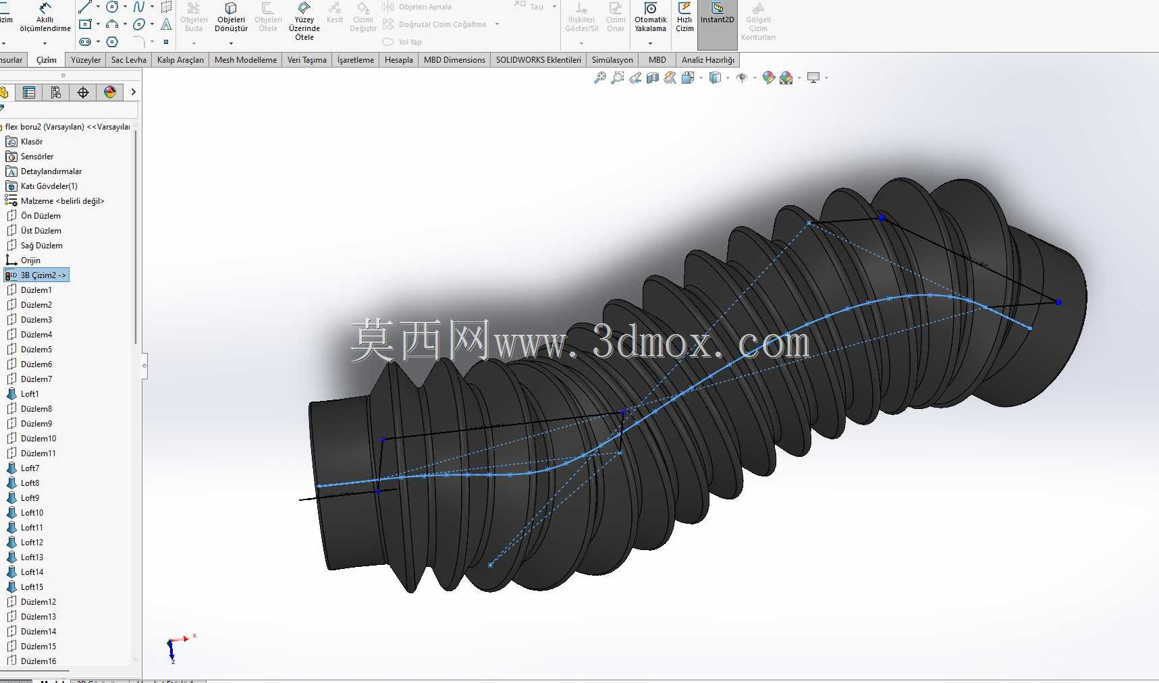Click View Settings monitor icon

point(813,78)
